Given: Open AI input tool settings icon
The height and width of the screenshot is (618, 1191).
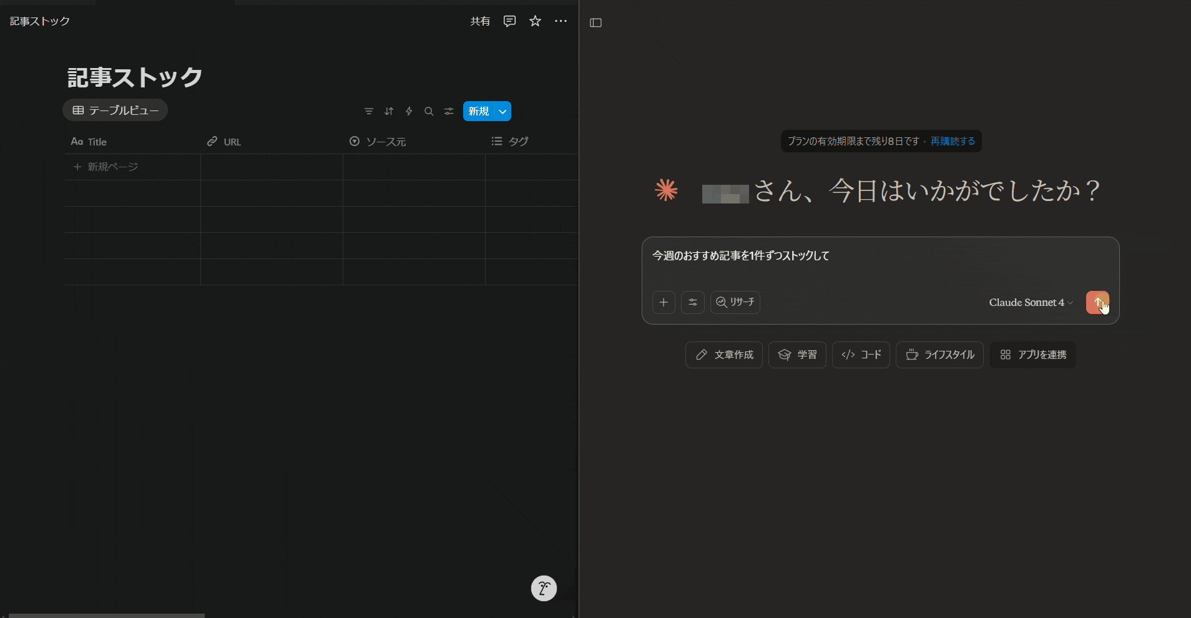Looking at the screenshot, I should pos(692,302).
